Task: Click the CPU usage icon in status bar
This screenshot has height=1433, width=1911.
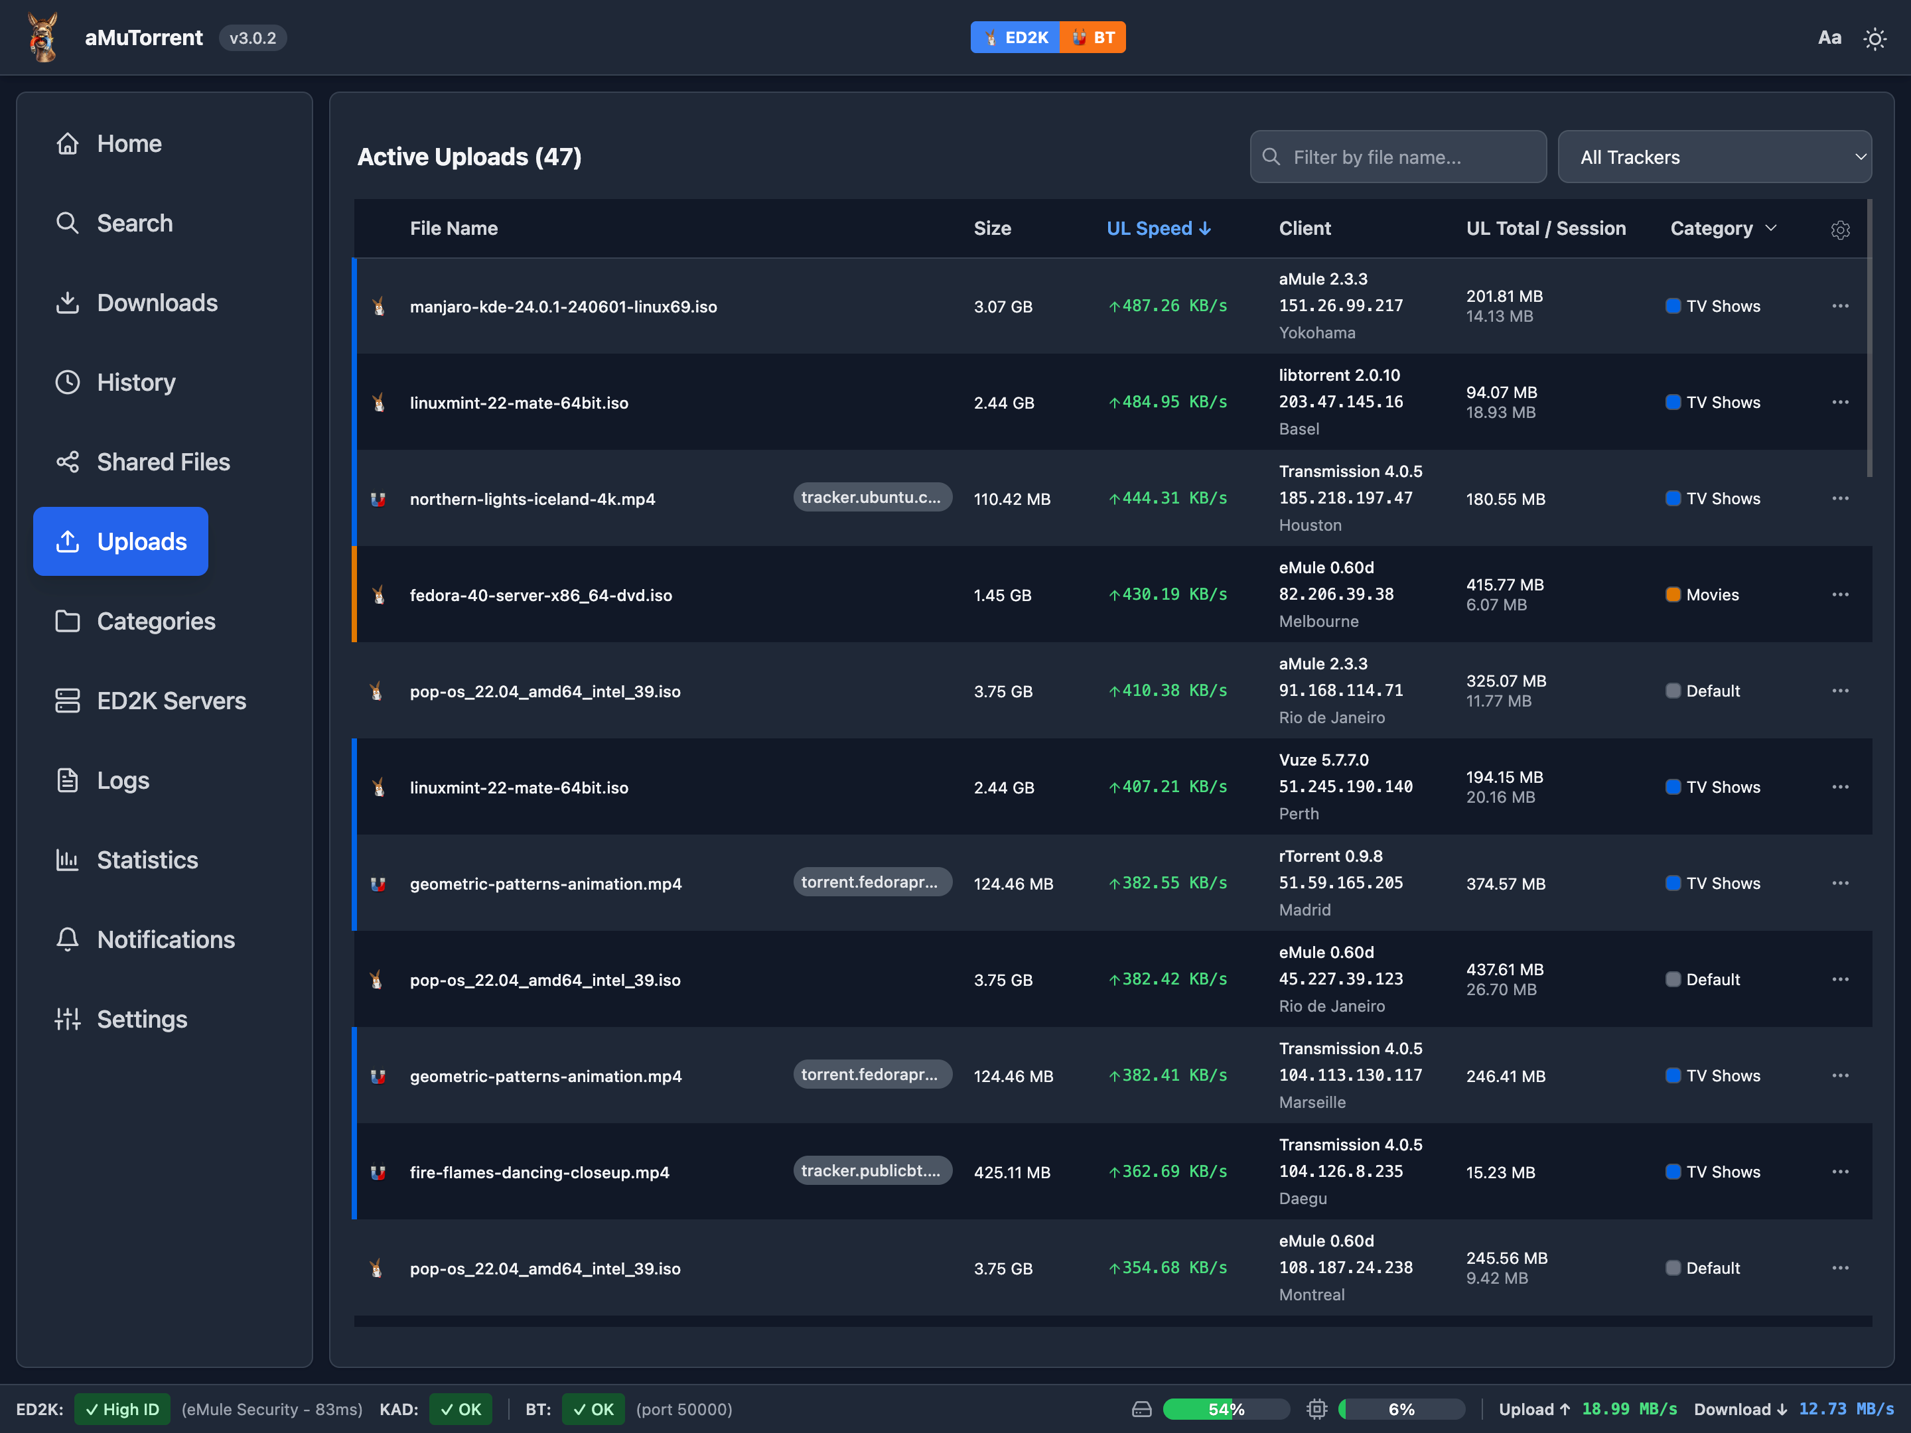Action: tap(1316, 1409)
